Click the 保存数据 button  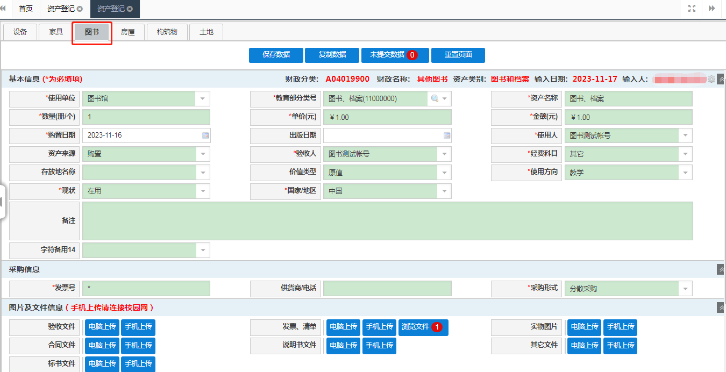pos(276,55)
